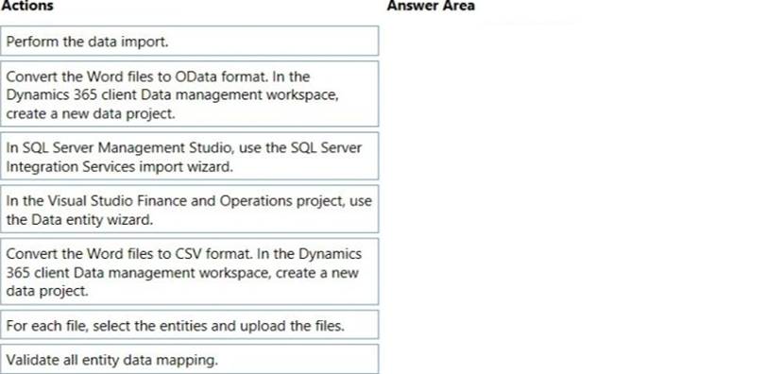The image size is (766, 374).
Task: Click 'data project.' line in the CSV action
Action: point(47,291)
